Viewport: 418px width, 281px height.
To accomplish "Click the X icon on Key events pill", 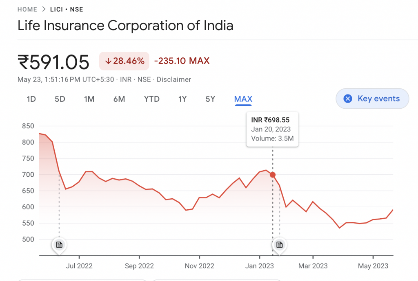I will point(348,99).
